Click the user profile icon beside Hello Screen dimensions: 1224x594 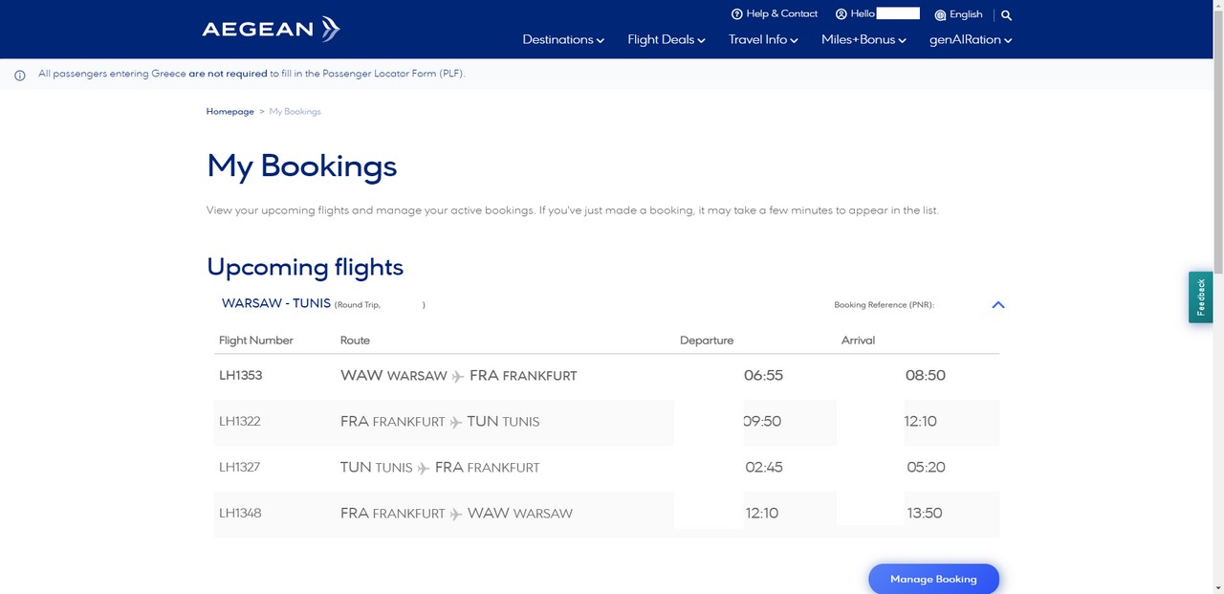point(841,14)
